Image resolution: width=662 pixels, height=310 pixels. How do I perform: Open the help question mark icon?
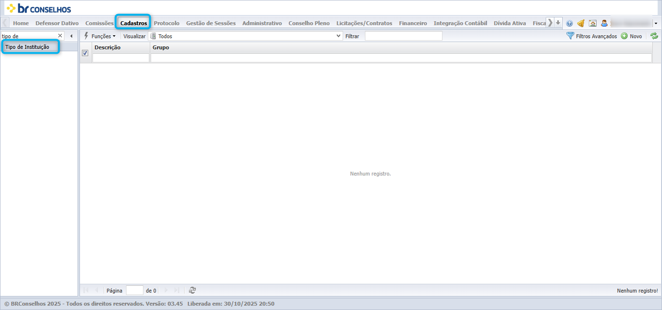click(x=569, y=23)
